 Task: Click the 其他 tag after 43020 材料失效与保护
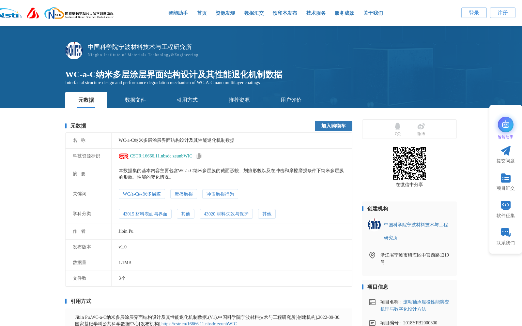coord(267,214)
